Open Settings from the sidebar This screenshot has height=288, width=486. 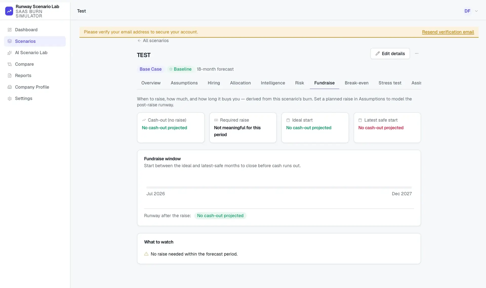point(35,99)
